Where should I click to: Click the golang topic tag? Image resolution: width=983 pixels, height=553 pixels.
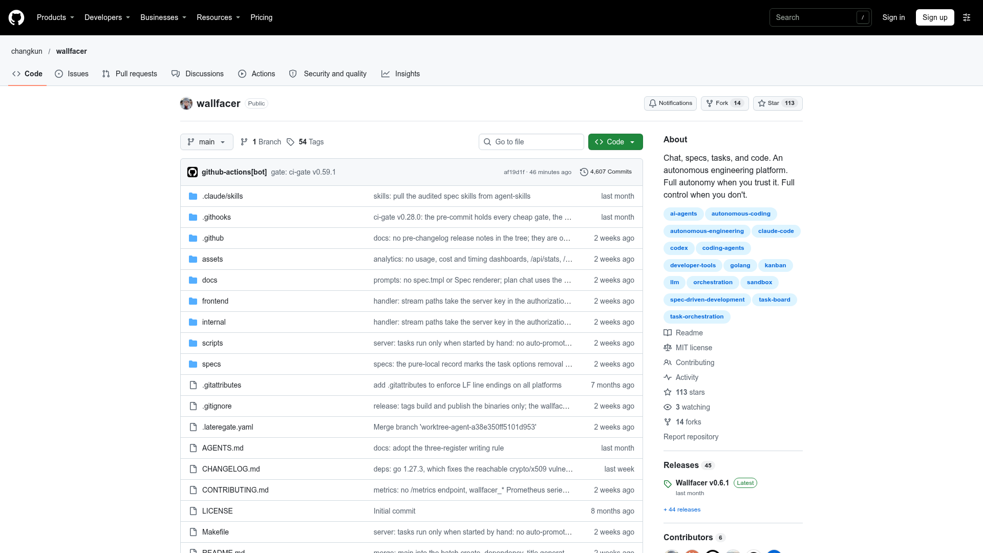[x=740, y=265]
